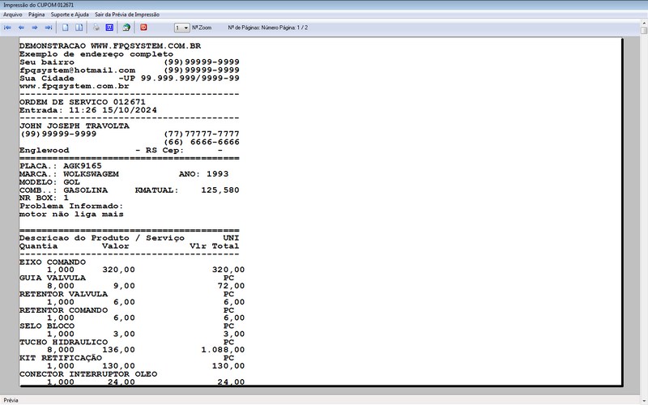The height and width of the screenshot is (405, 648).
Task: Click the ORDEM DE SERVICO 012671 line
Action: pyautogui.click(x=83, y=102)
